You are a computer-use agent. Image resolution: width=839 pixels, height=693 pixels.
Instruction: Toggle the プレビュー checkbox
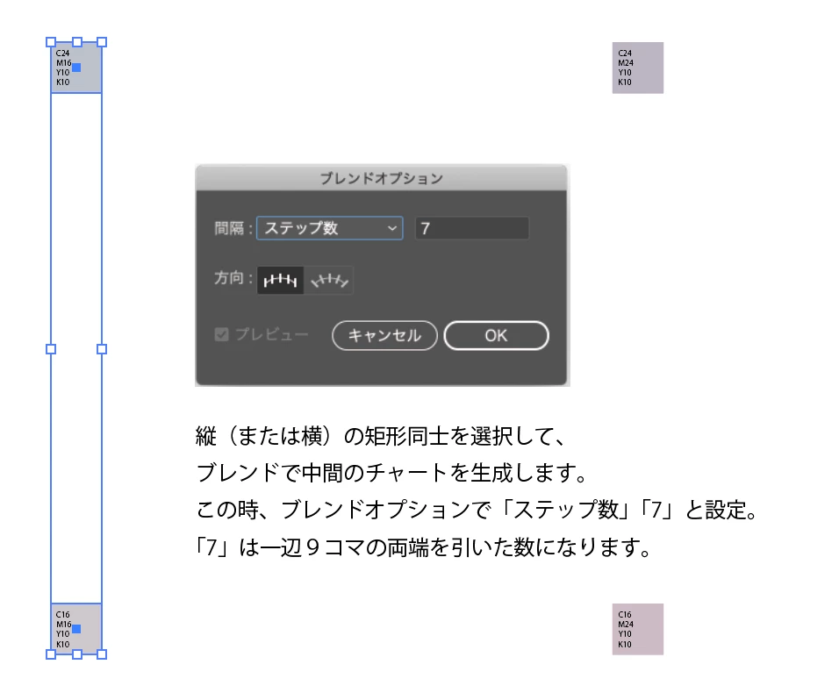(x=221, y=335)
